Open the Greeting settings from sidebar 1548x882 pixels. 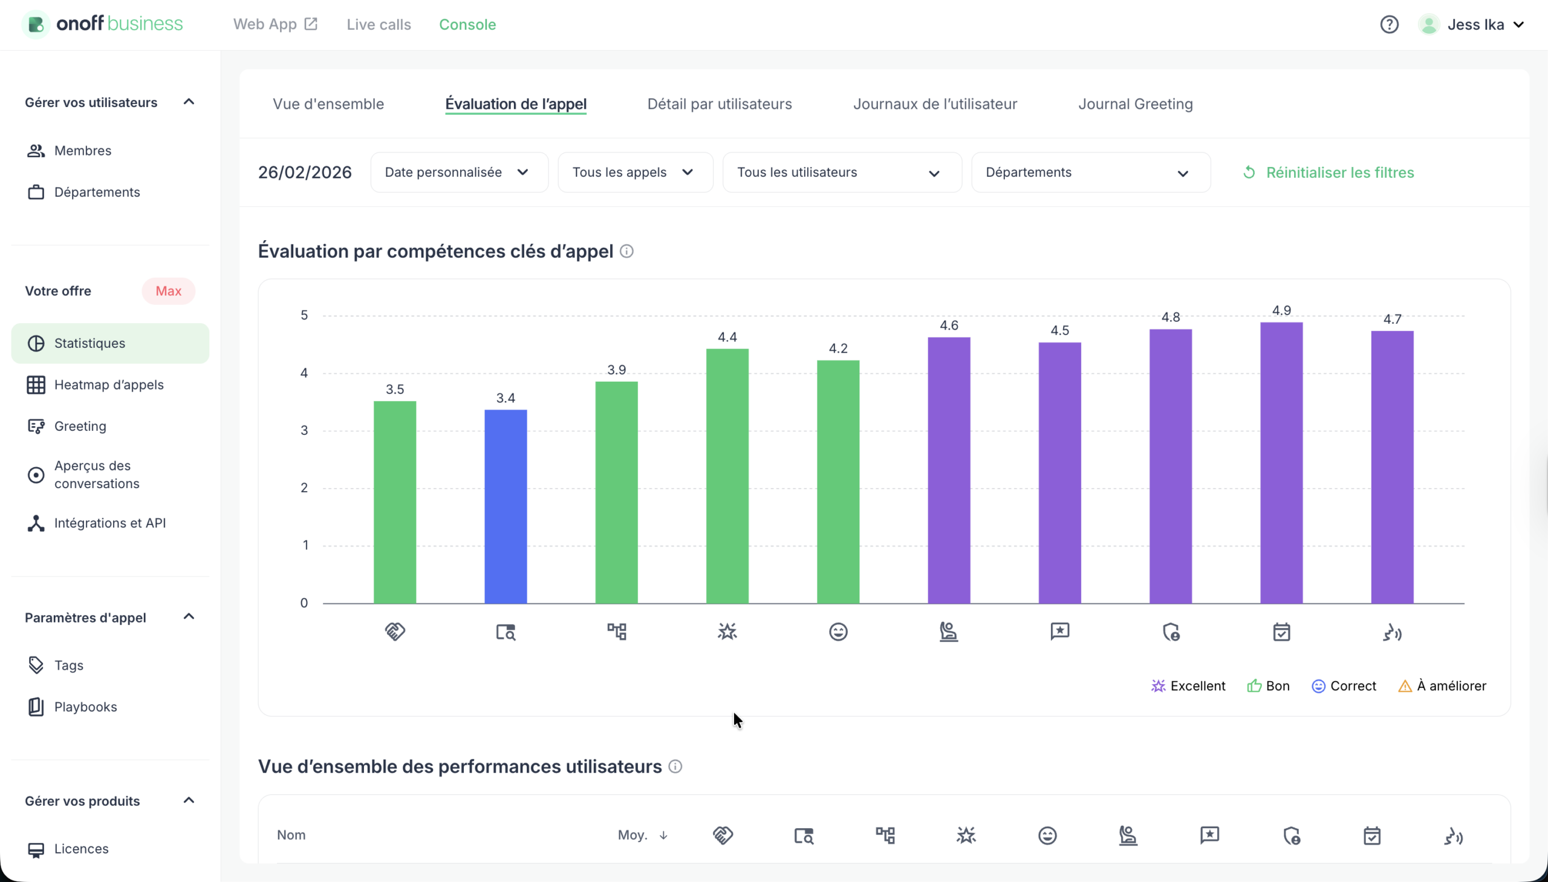[x=79, y=426]
